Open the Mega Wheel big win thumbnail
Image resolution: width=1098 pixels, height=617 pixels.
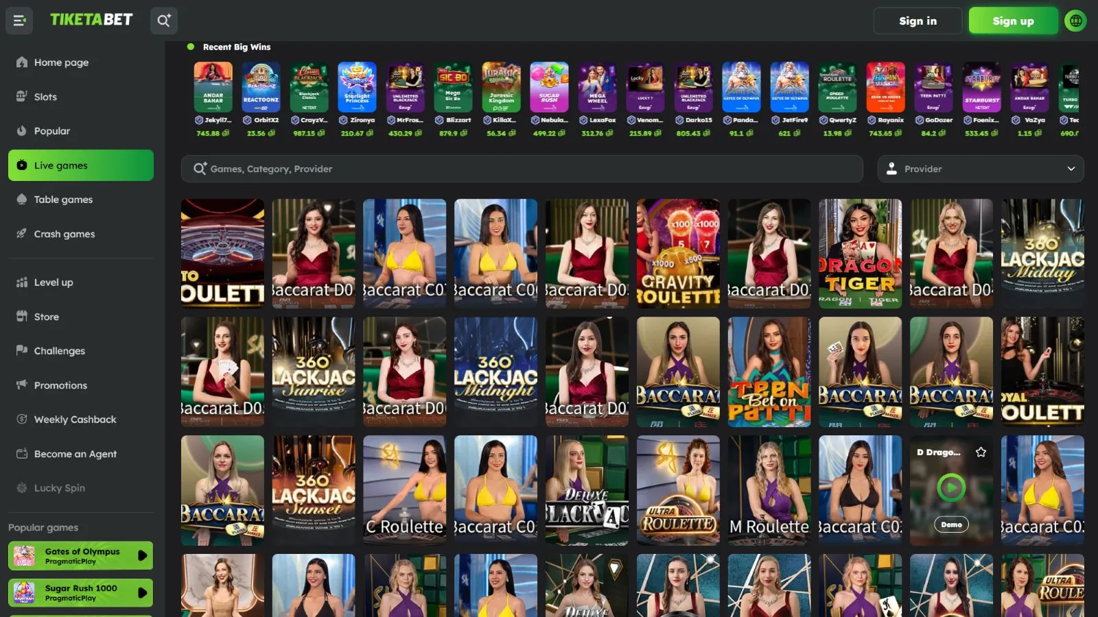click(597, 87)
